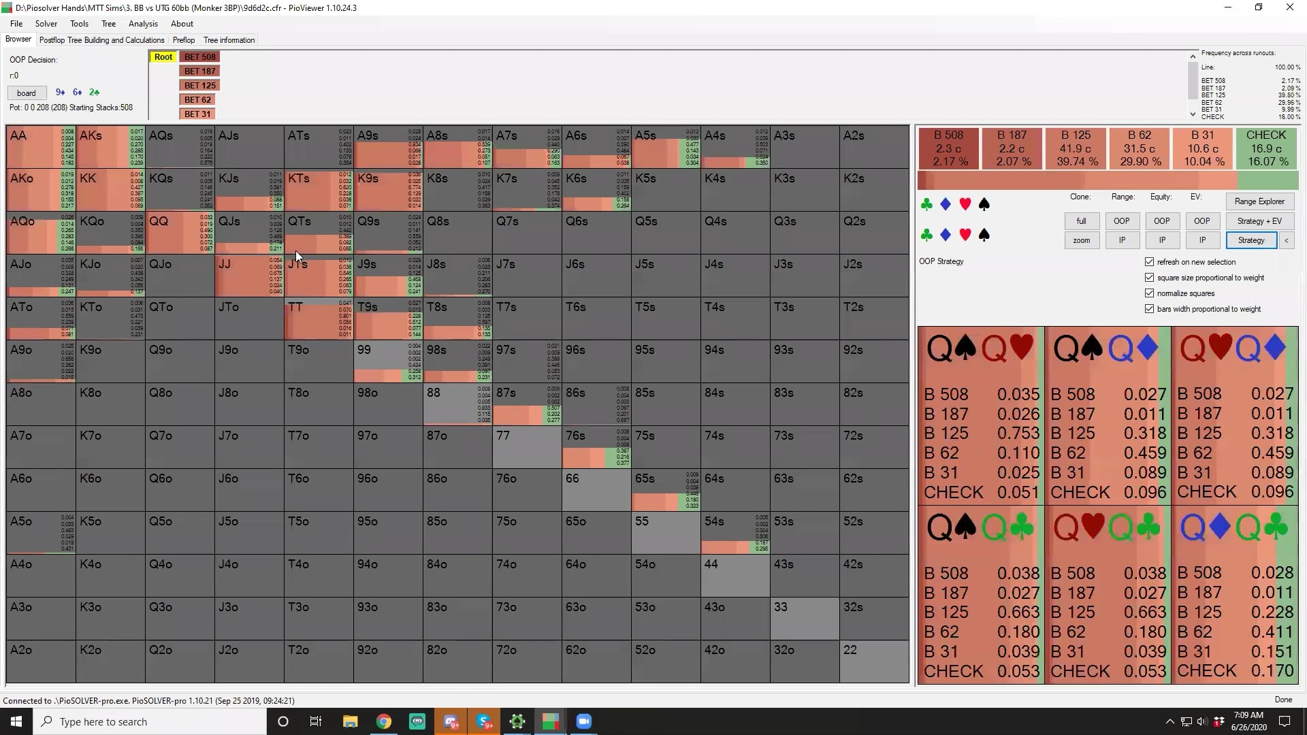Click the top-row black spade suit filter
Screen dimensions: 1307x735
pyautogui.click(x=984, y=204)
